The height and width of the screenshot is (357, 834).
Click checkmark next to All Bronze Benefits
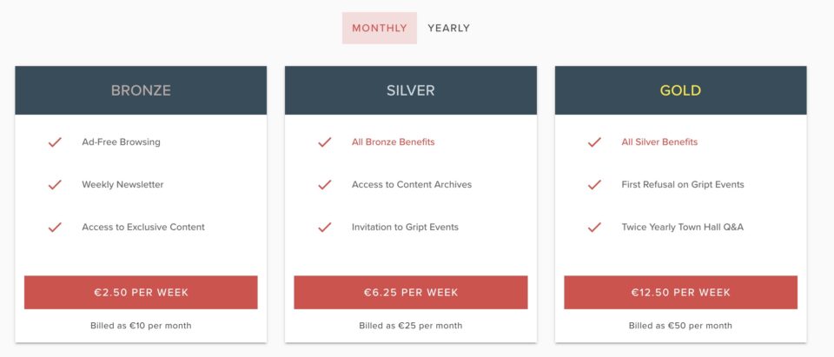click(x=325, y=142)
